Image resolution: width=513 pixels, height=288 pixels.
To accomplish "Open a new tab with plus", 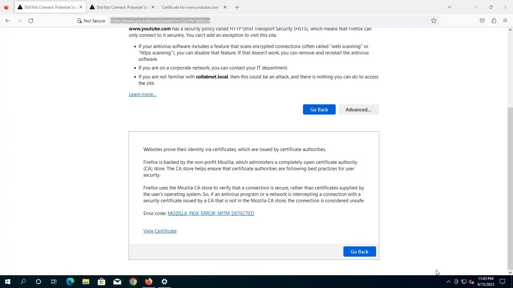I will coord(237,7).
